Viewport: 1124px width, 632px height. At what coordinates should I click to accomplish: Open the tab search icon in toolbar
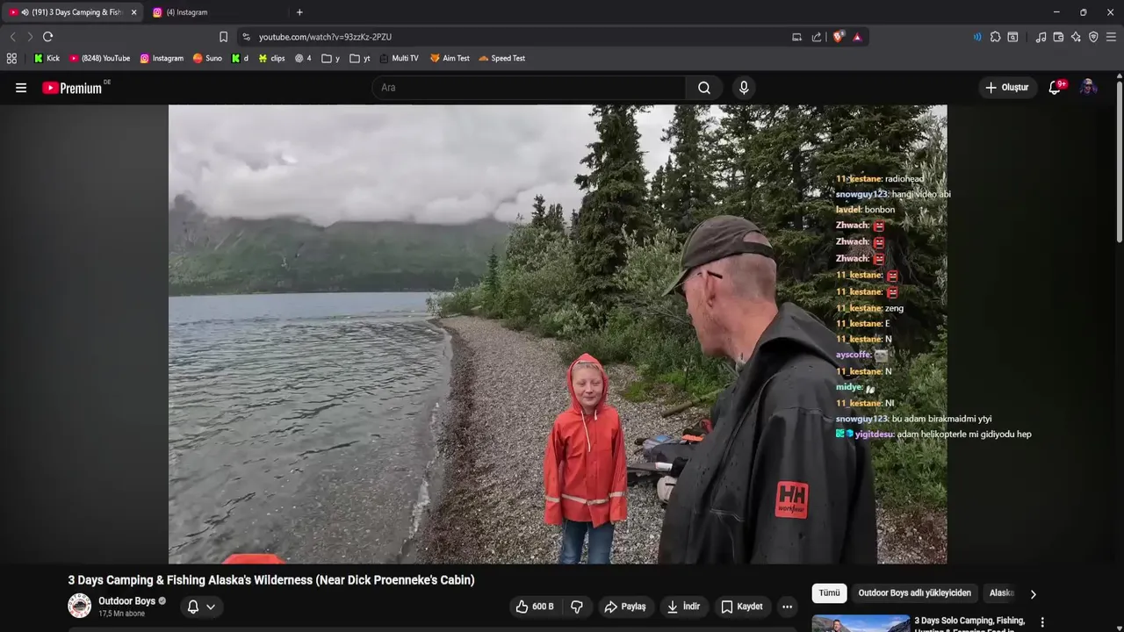(x=1012, y=37)
